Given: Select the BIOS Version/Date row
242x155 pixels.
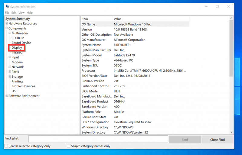Looking at the screenshot, I should pos(135,76).
